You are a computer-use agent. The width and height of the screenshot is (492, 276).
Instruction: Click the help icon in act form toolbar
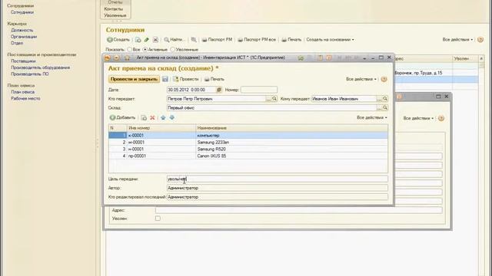(x=384, y=79)
